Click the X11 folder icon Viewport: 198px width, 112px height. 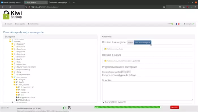coord(17,95)
